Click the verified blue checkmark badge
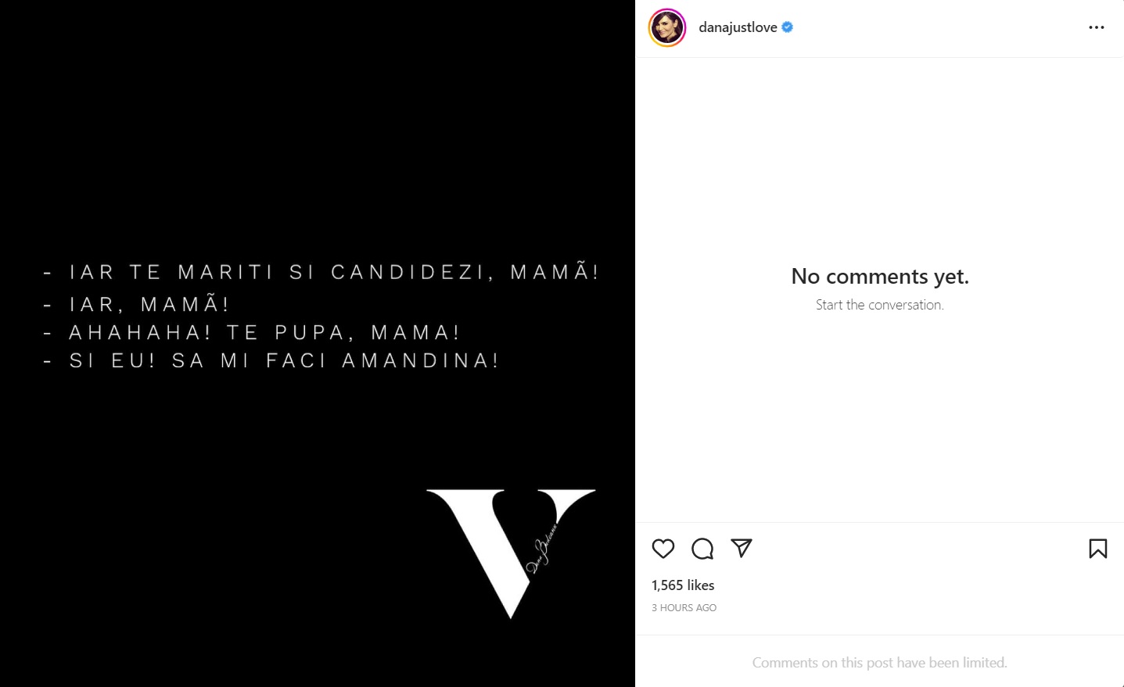1124x687 pixels. 787,27
